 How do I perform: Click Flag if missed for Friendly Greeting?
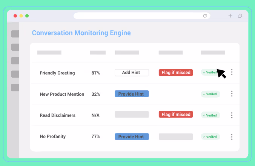(176, 73)
